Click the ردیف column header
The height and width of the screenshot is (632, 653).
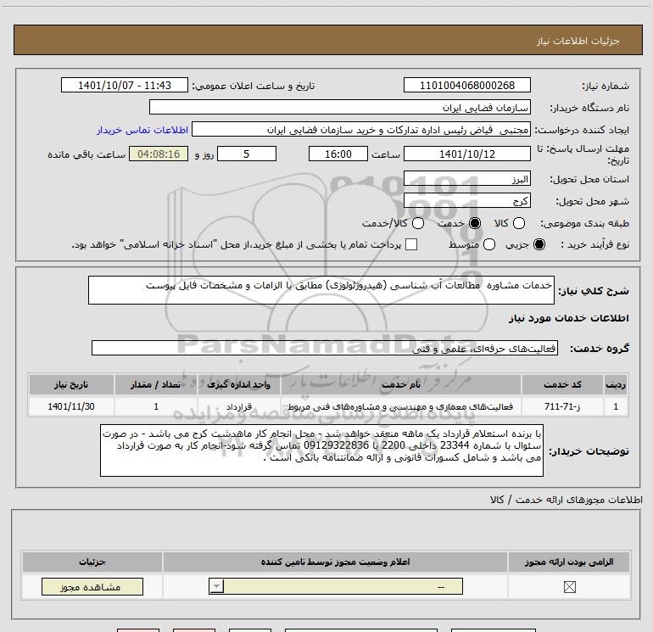pyautogui.click(x=616, y=384)
